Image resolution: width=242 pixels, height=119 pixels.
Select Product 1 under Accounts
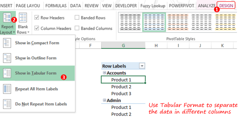point(123,80)
